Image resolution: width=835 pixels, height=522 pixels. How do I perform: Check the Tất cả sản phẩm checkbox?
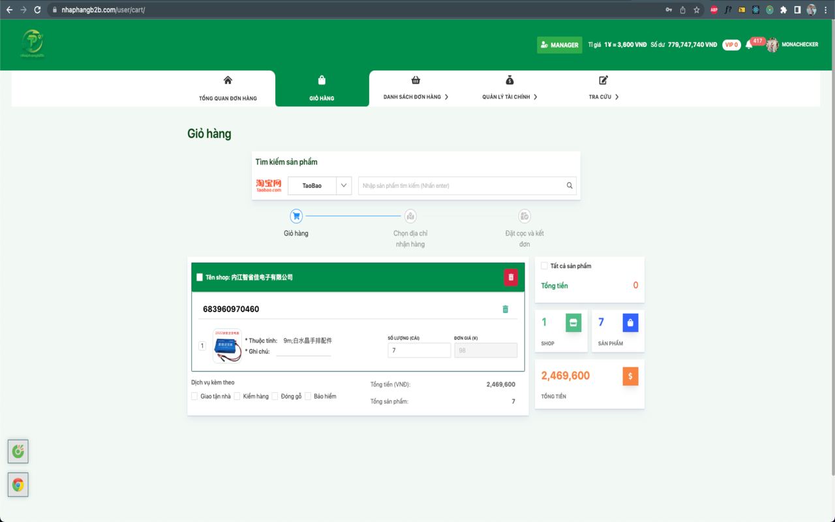point(544,266)
